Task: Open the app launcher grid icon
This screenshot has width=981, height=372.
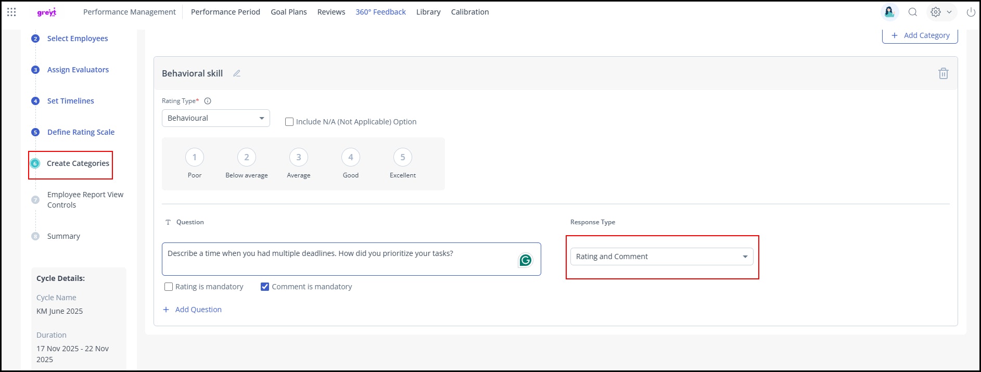Action: [11, 12]
